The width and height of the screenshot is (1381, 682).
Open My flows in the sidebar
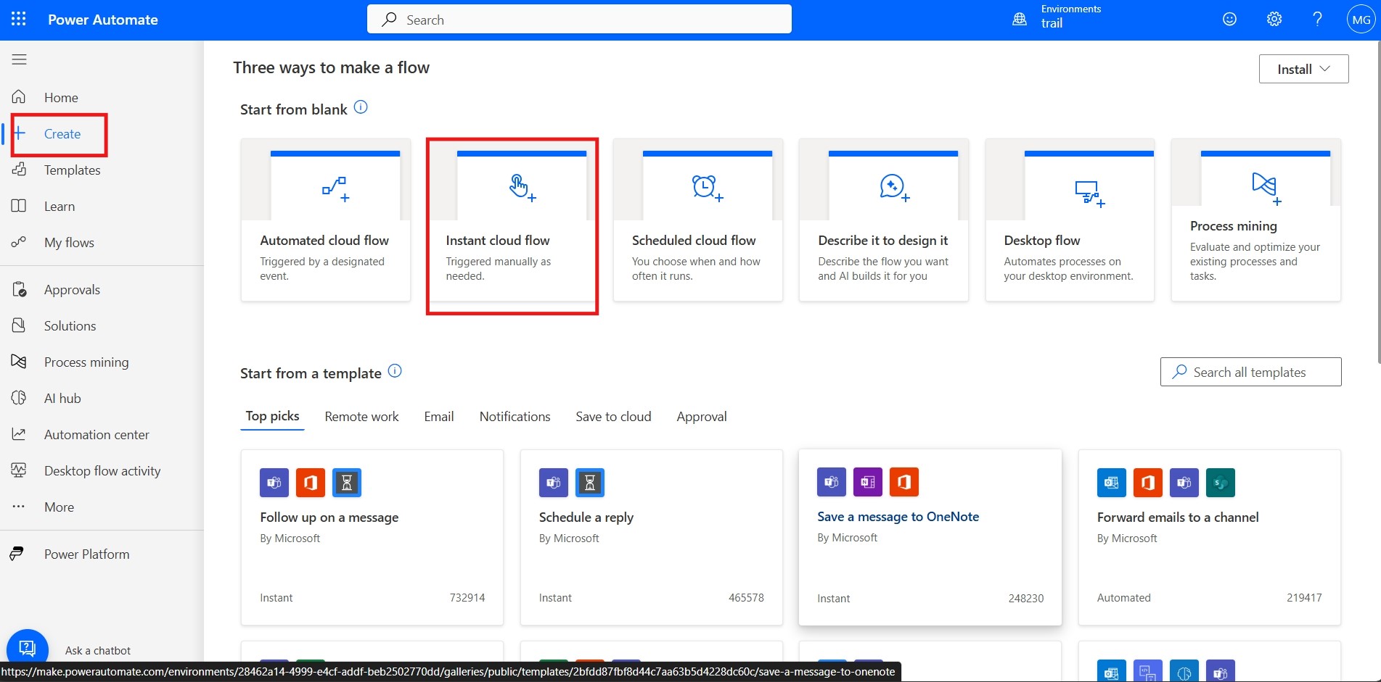coord(69,243)
